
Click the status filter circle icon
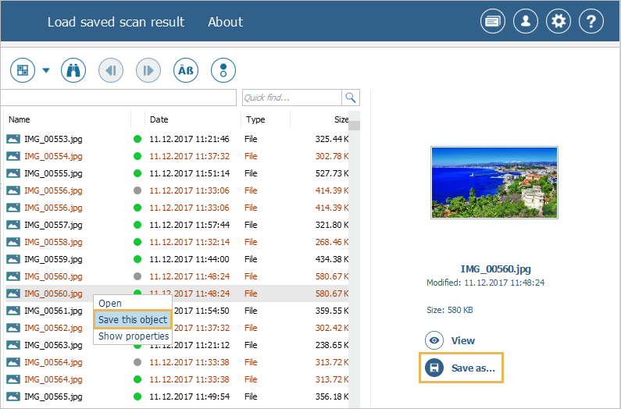tap(223, 70)
